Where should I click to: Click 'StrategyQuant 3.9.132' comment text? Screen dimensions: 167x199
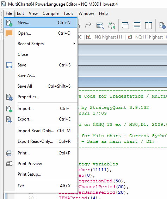(119, 107)
